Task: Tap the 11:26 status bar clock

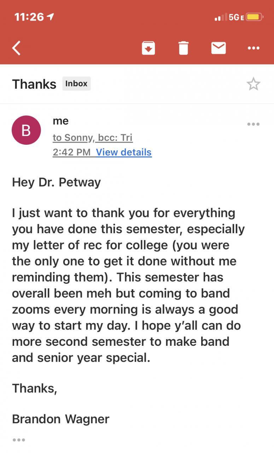Action: click(x=29, y=17)
